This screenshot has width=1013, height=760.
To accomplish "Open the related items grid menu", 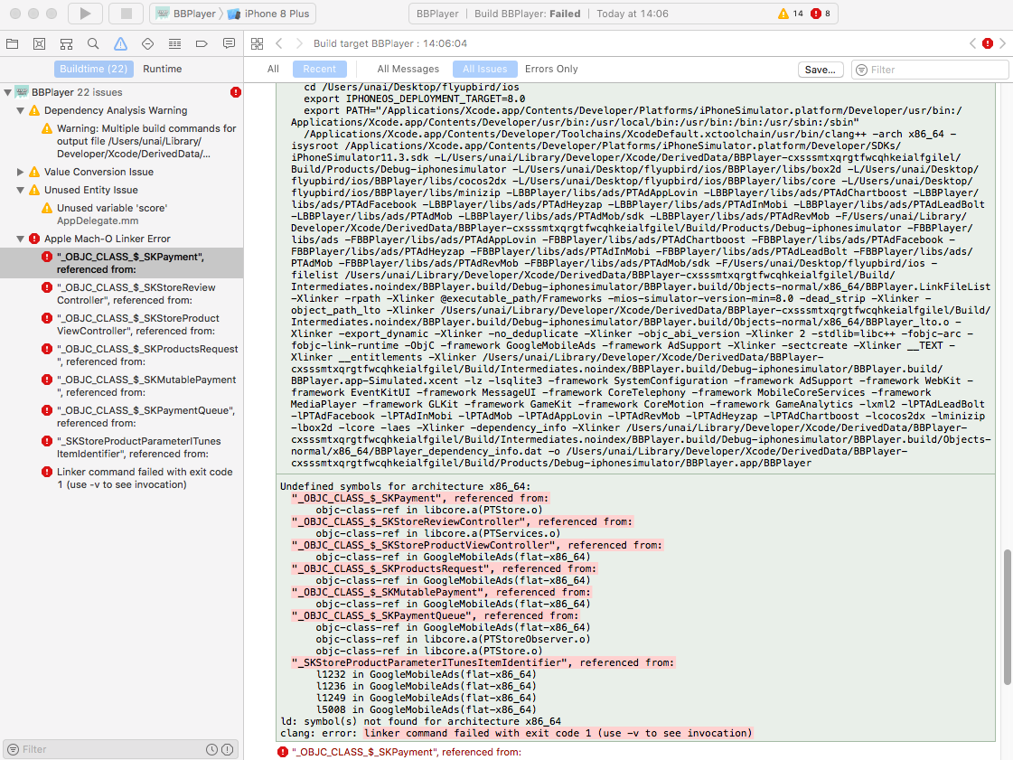I will [x=258, y=44].
